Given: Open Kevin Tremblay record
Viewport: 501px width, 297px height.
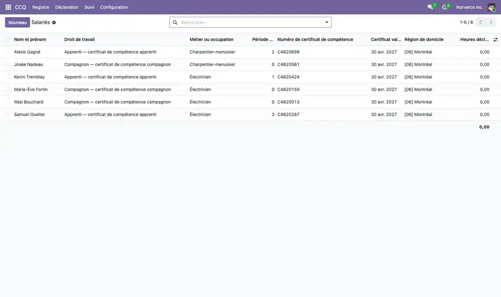Looking at the screenshot, I should [30, 77].
